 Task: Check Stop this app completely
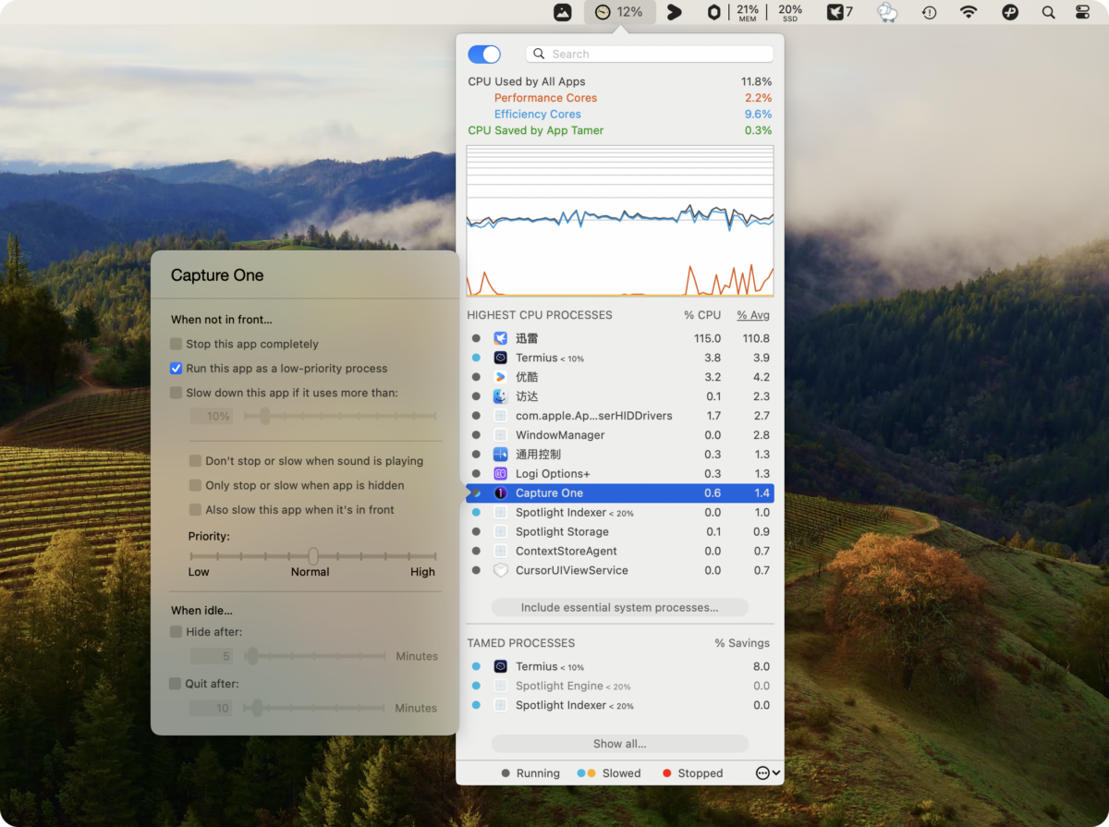176,344
